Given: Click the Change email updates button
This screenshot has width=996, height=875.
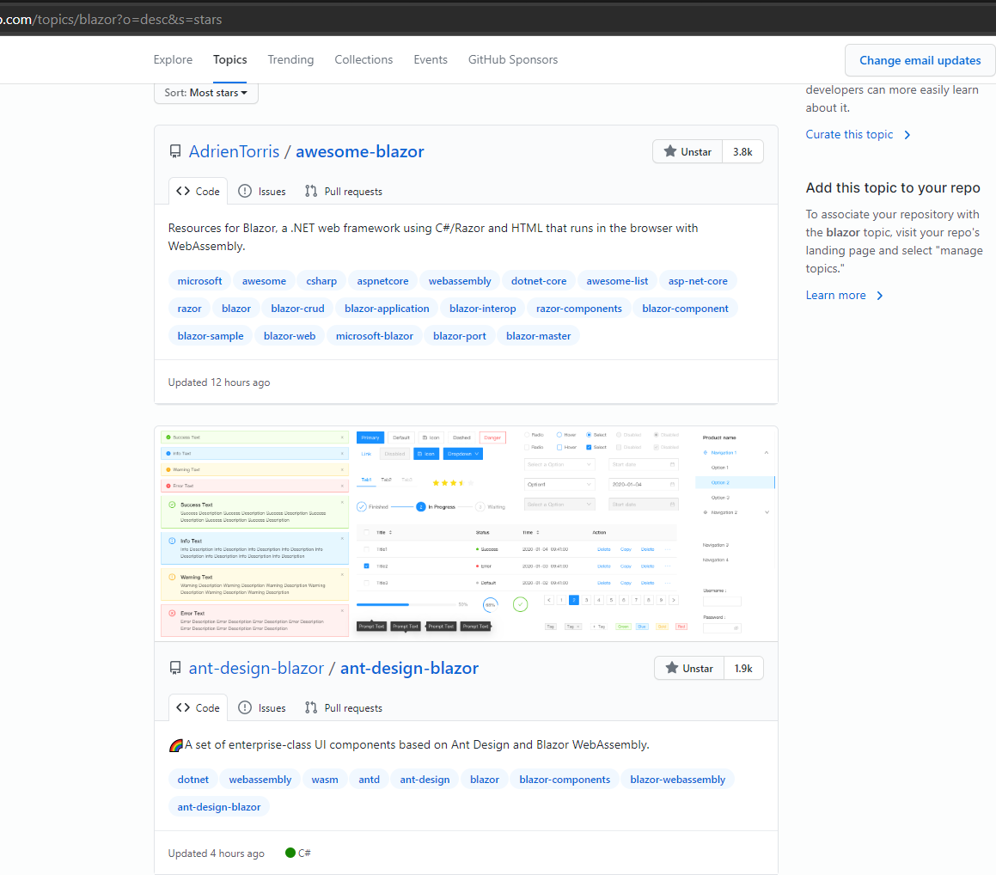Looking at the screenshot, I should [920, 60].
